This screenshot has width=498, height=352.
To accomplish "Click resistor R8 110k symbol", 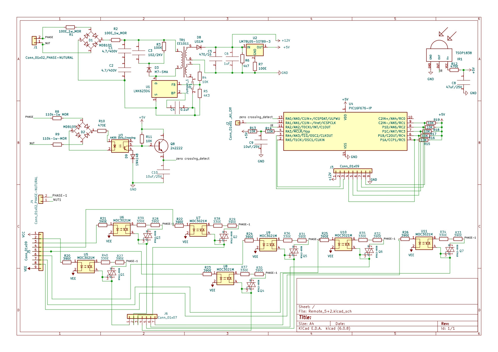I will (57, 118).
